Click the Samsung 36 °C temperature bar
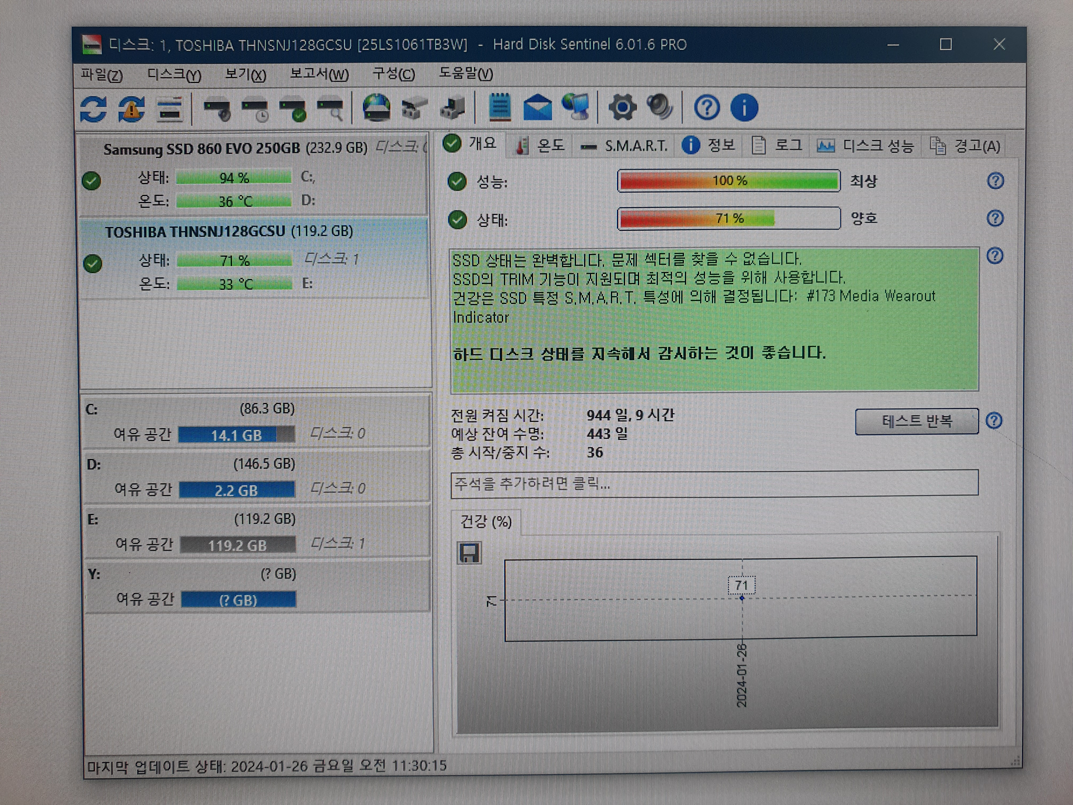Screen dimensions: 1073x805 point(233,201)
